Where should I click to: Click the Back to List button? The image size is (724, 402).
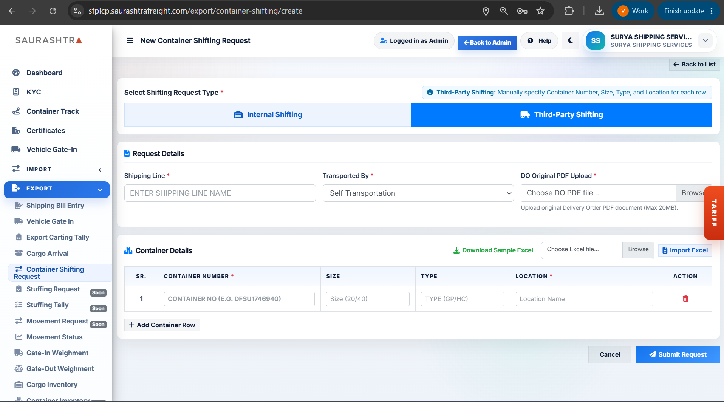pos(695,64)
